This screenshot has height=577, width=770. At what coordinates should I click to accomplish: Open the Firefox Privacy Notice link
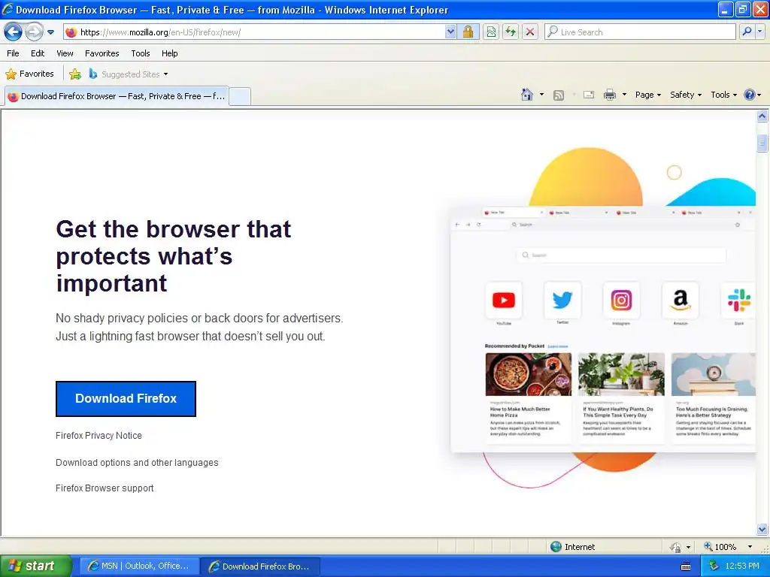pos(99,436)
